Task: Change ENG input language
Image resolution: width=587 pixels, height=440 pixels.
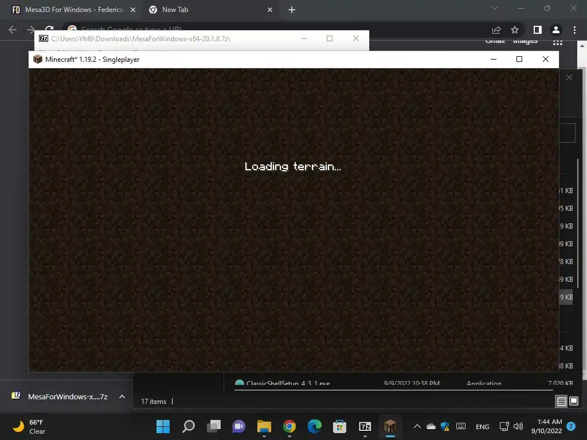Action: pos(482,427)
